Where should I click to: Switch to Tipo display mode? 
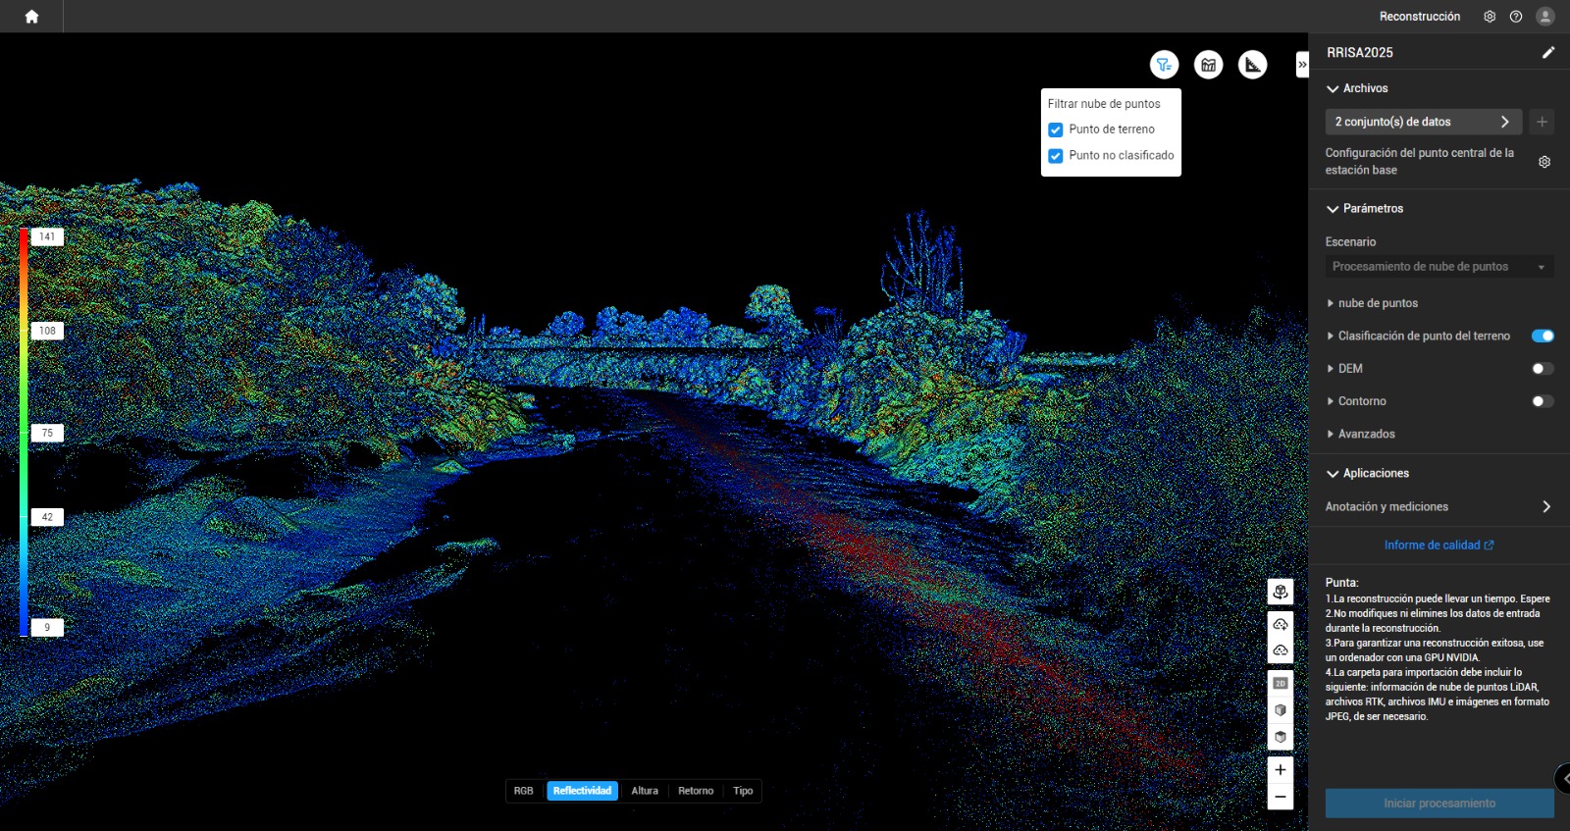743,791
